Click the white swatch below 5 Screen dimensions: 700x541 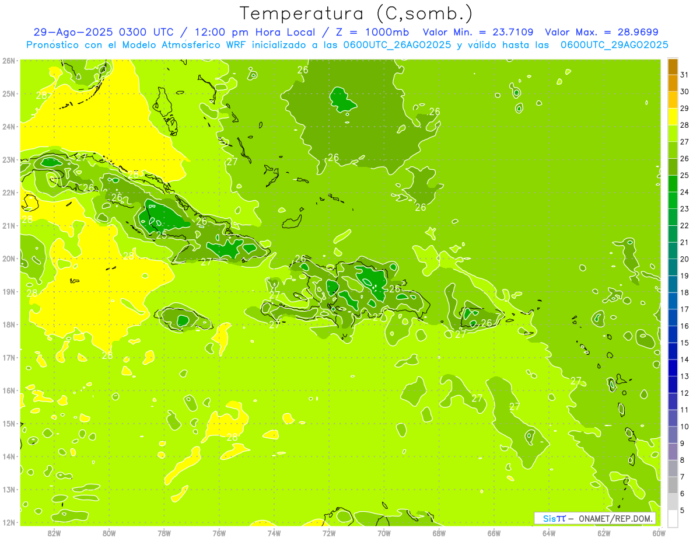tap(673, 518)
